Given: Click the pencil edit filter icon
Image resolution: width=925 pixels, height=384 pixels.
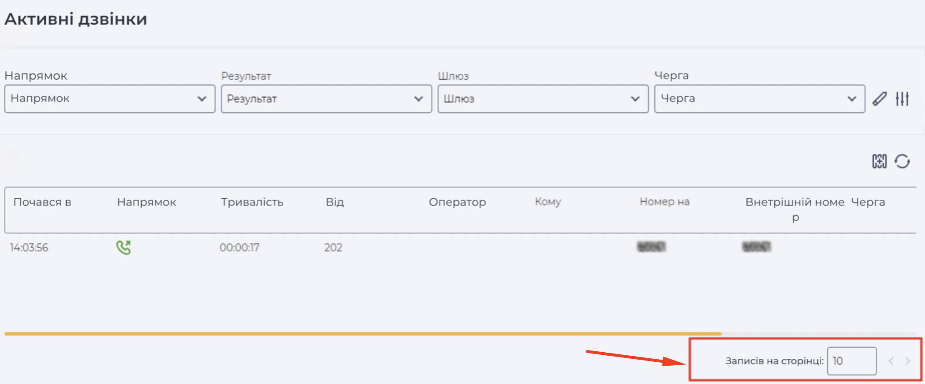Looking at the screenshot, I should click(879, 99).
